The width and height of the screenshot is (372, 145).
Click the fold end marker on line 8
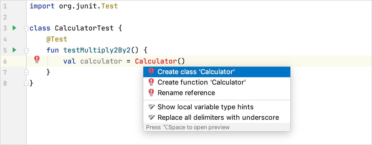pyautogui.click(x=26, y=83)
